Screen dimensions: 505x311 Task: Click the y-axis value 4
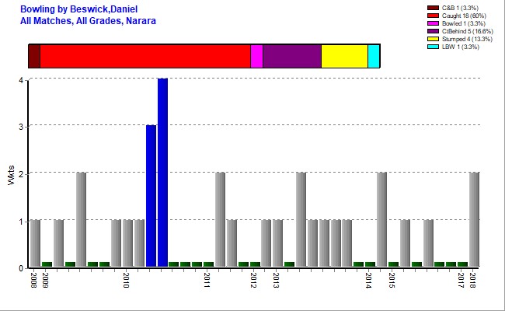click(21, 80)
